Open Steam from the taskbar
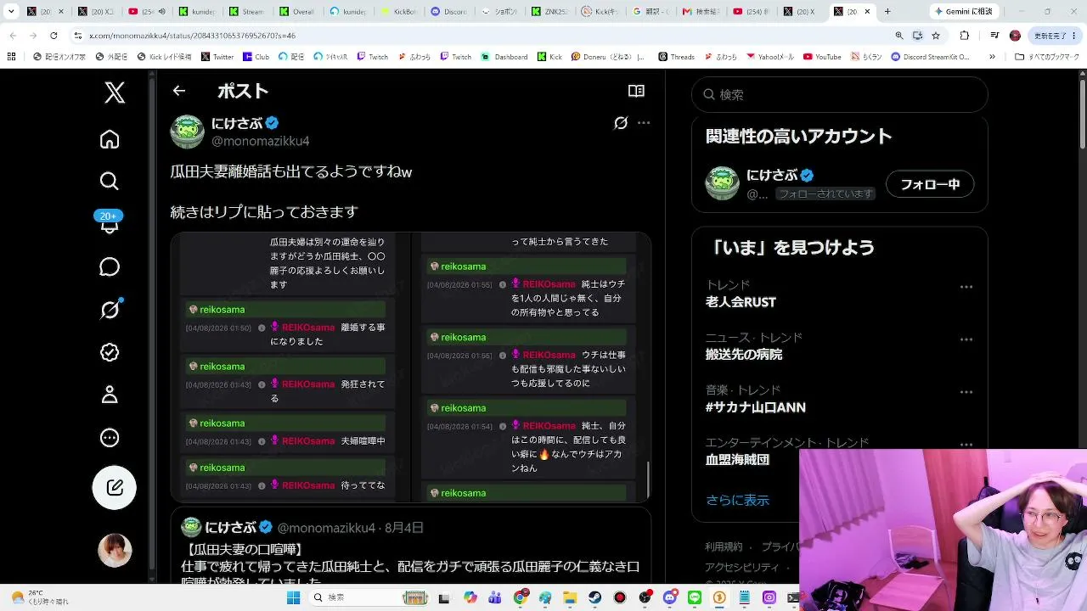Viewport: 1087px width, 611px height. 595,597
